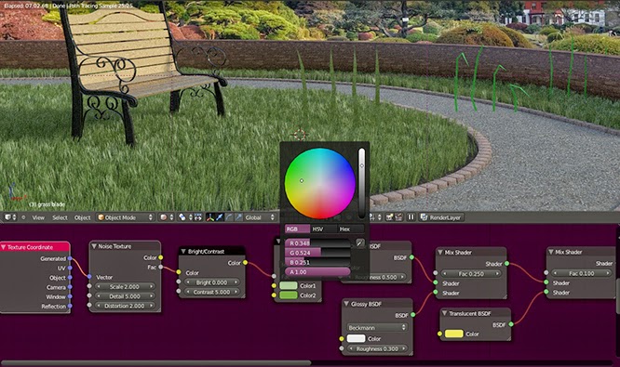Click the brightness value bar beside wheel
Screen dimensions: 620x367
362,184
